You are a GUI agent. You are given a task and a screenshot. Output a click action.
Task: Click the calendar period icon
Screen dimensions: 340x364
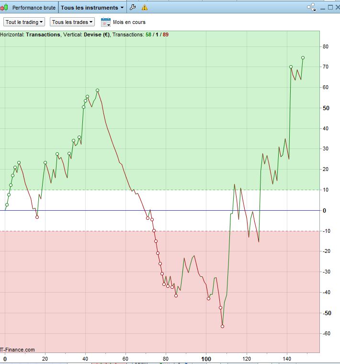click(x=106, y=22)
